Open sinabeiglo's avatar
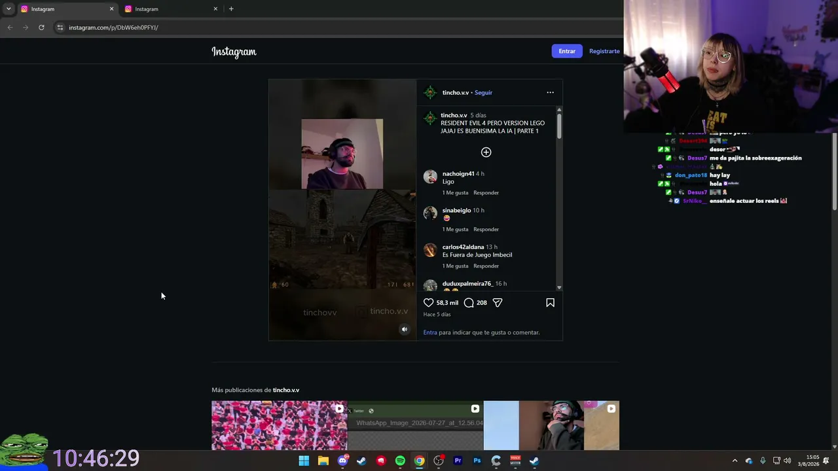This screenshot has width=838, height=471. [x=430, y=213]
